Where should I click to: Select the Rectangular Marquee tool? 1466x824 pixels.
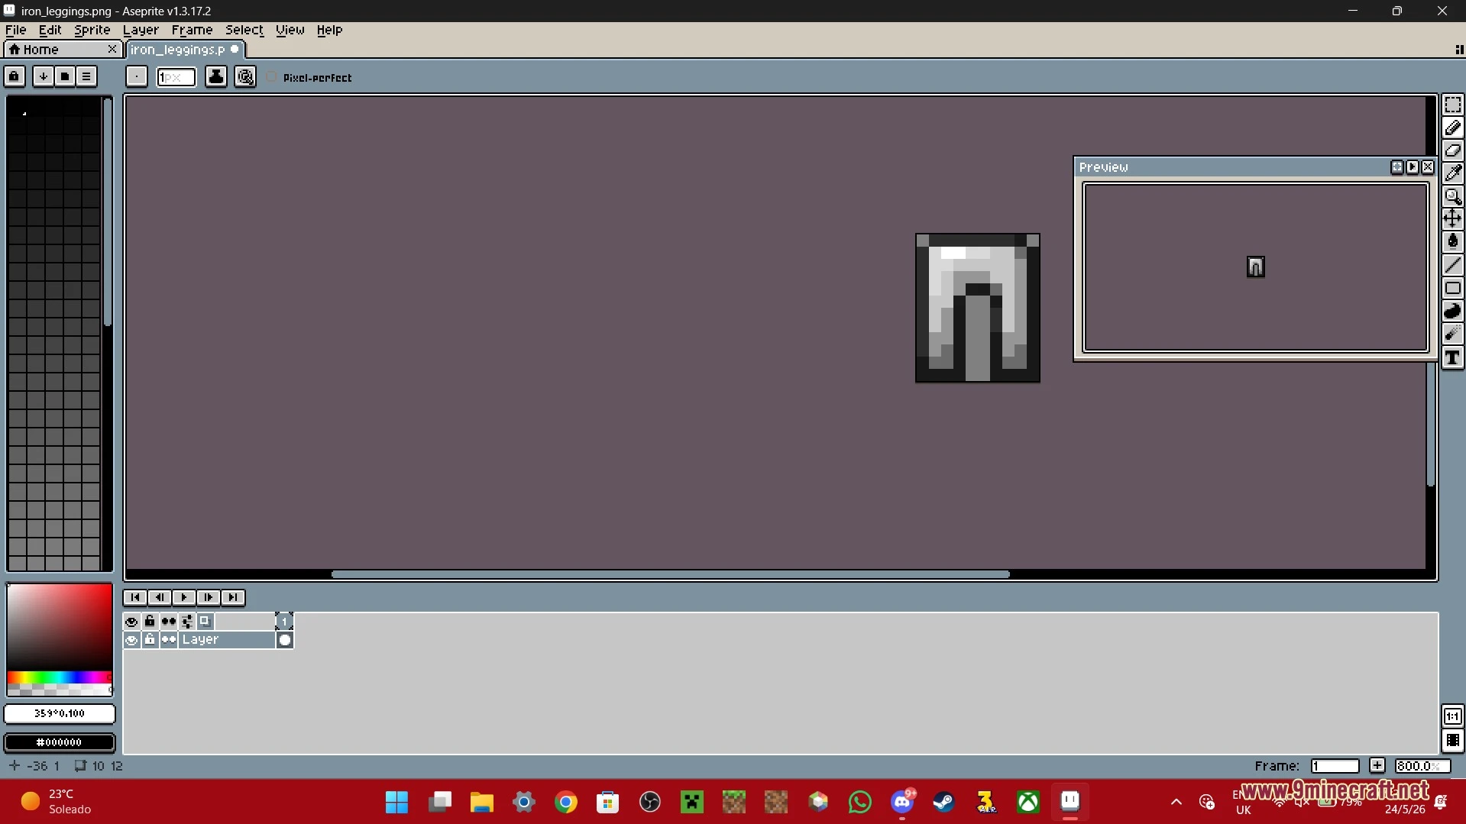(1452, 105)
